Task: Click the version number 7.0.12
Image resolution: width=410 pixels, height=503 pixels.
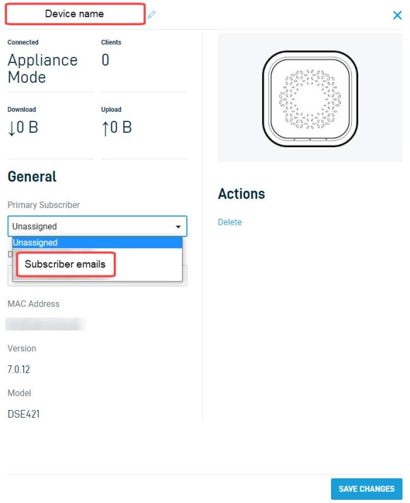Action: [x=18, y=370]
